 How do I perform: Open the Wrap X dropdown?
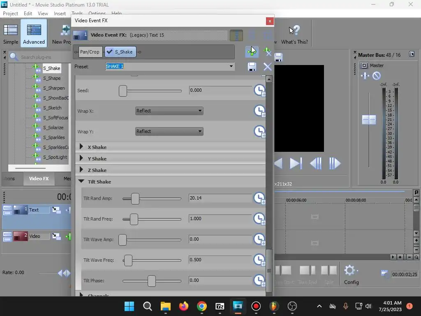(169, 111)
